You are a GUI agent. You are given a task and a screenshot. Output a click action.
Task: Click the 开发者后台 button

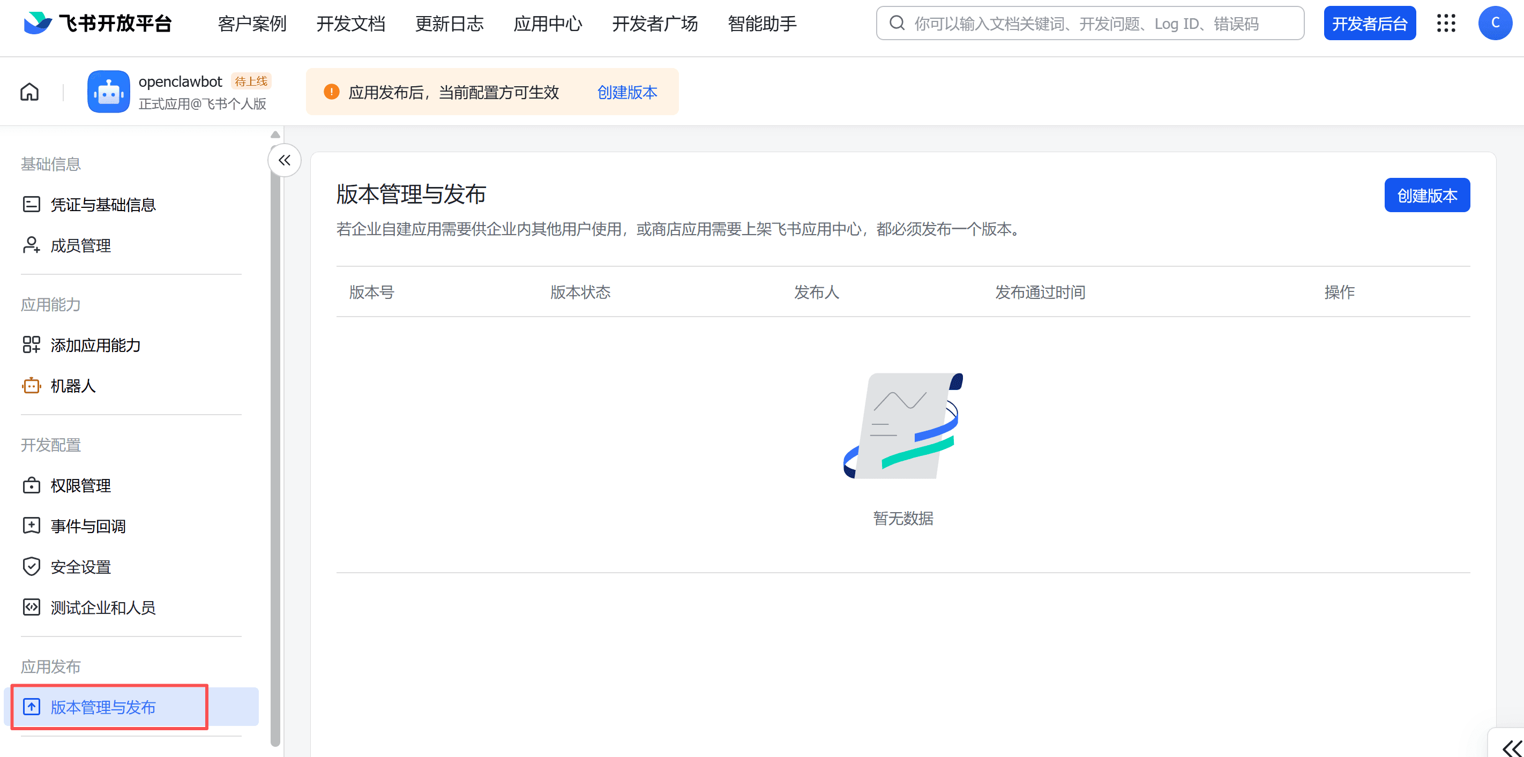pyautogui.click(x=1370, y=24)
